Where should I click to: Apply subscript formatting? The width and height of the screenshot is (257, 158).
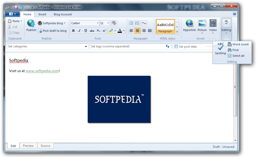(x=98, y=31)
